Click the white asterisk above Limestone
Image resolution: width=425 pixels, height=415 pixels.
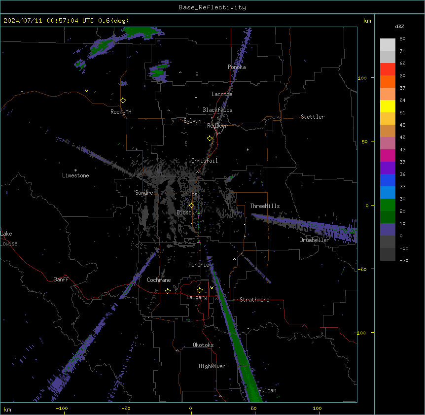pyautogui.click(x=75, y=170)
